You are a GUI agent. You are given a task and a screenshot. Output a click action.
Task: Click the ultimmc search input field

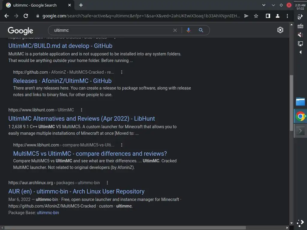point(112,30)
